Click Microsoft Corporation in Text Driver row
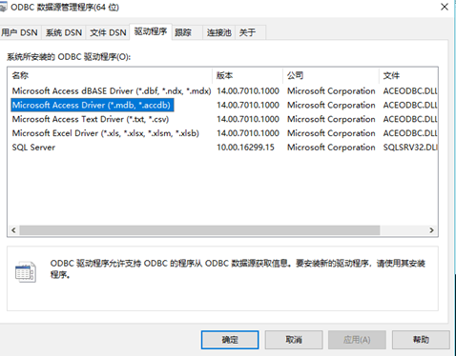The image size is (456, 356). point(331,119)
